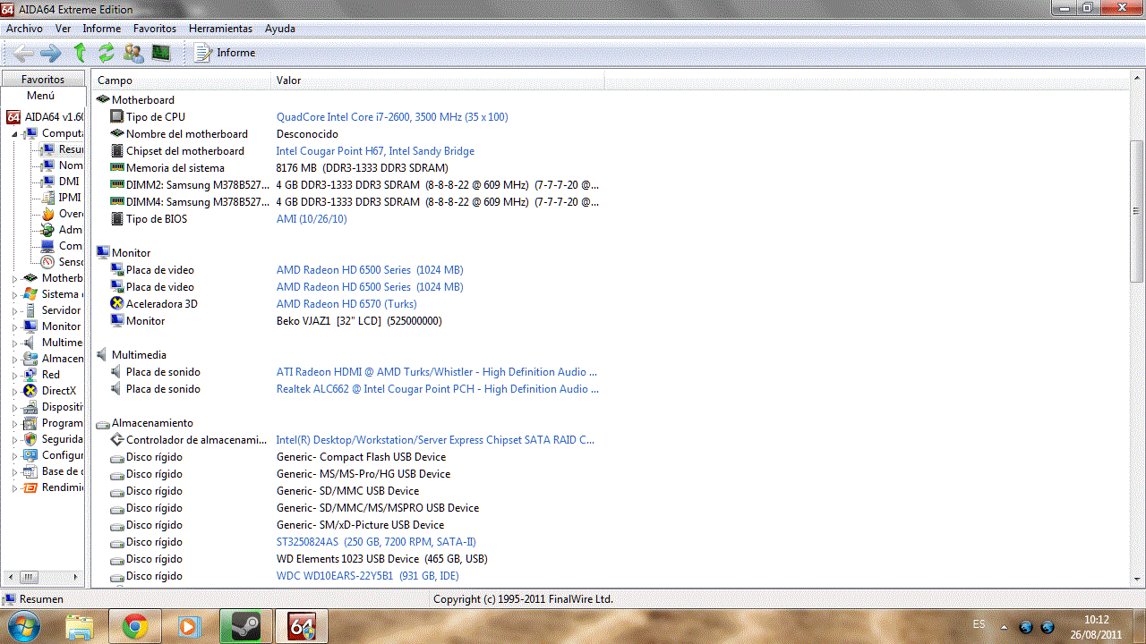Click the main vertical scrollbar thumb
This screenshot has width=1146, height=644.
1137,211
